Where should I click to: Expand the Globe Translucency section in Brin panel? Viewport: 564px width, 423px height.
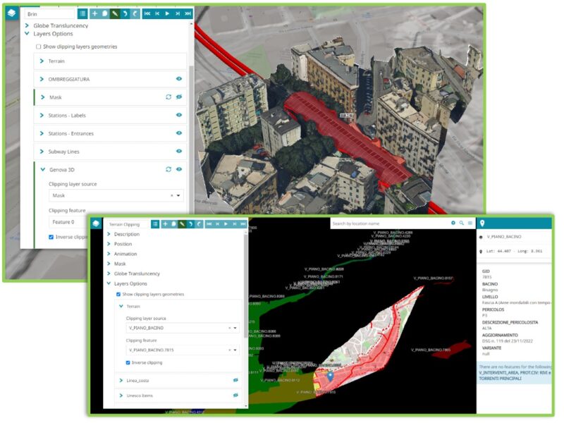pyautogui.click(x=27, y=25)
